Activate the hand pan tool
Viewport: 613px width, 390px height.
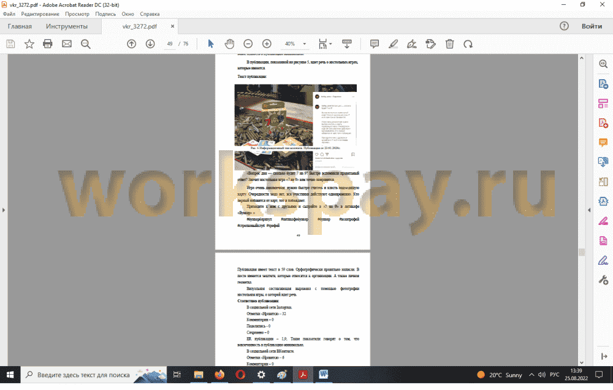[229, 44]
